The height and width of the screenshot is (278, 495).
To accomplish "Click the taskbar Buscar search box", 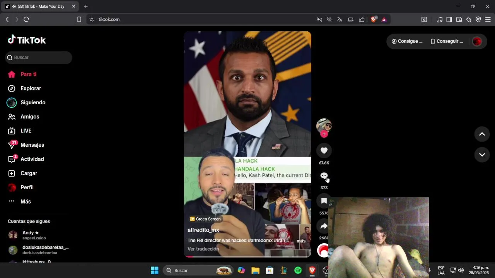I will tap(198, 271).
